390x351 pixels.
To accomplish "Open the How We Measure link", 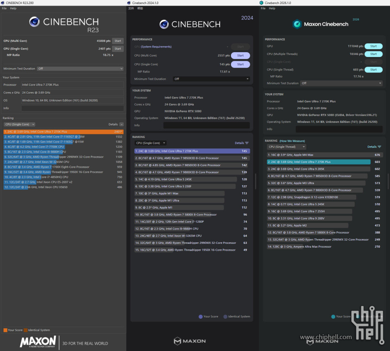I will (x=292, y=141).
